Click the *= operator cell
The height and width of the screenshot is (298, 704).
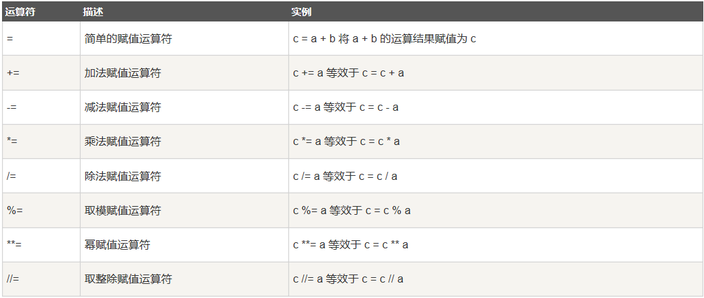[x=11, y=142]
